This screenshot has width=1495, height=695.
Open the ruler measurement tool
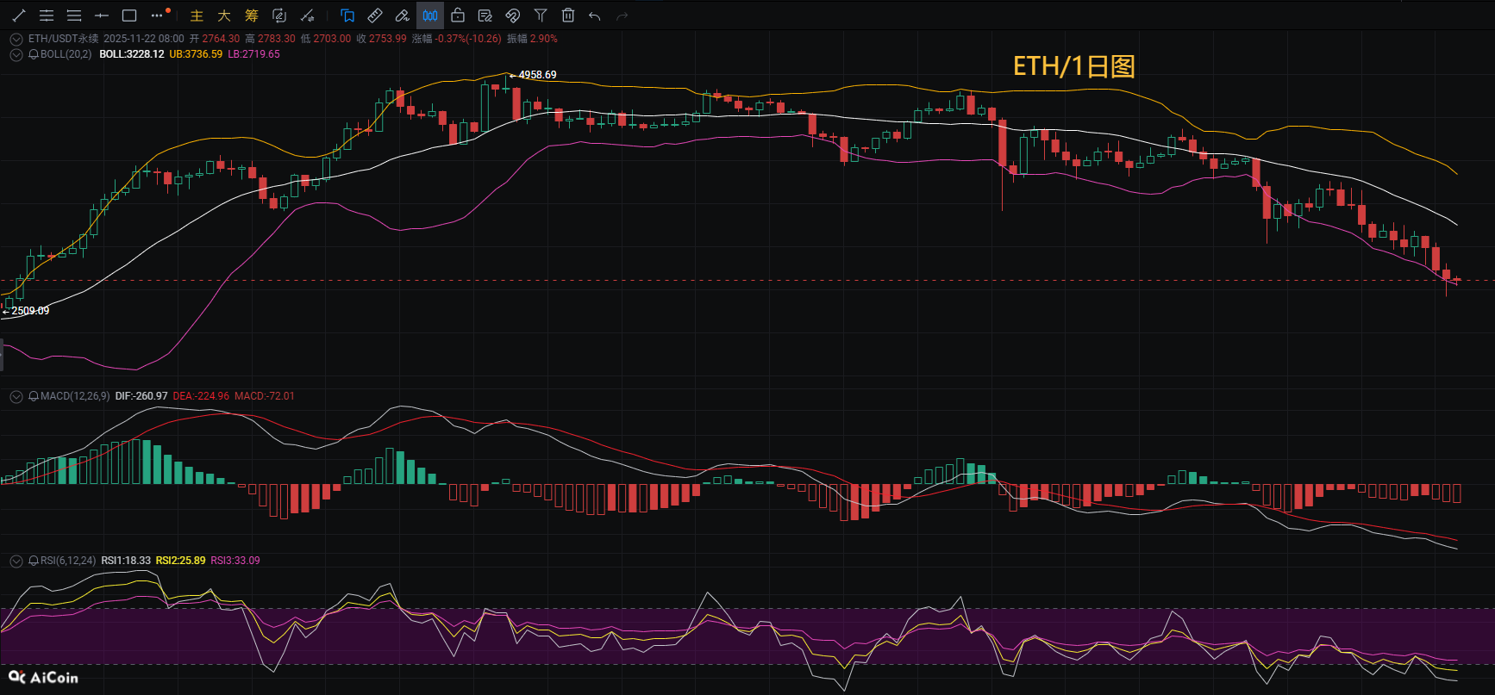375,16
